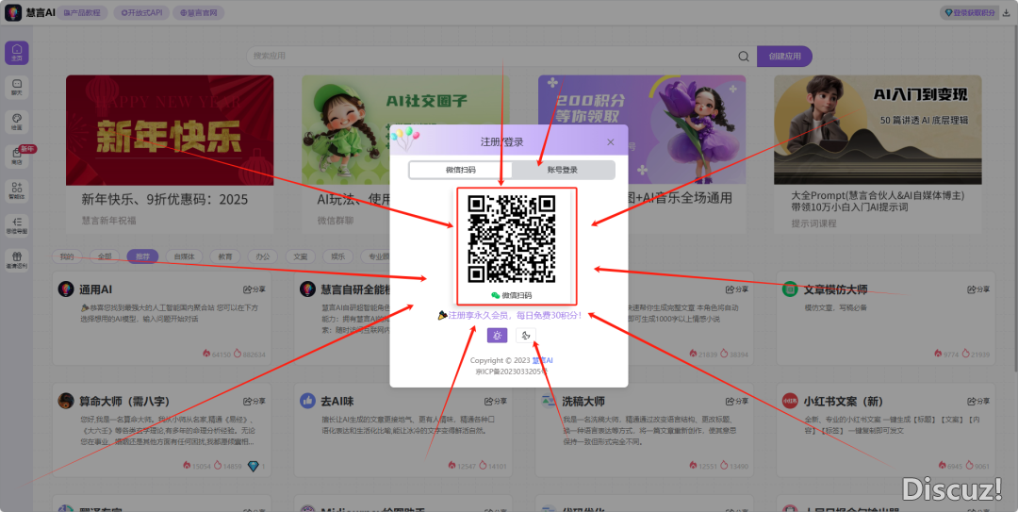Switch to 账号登录 login tab

click(562, 171)
